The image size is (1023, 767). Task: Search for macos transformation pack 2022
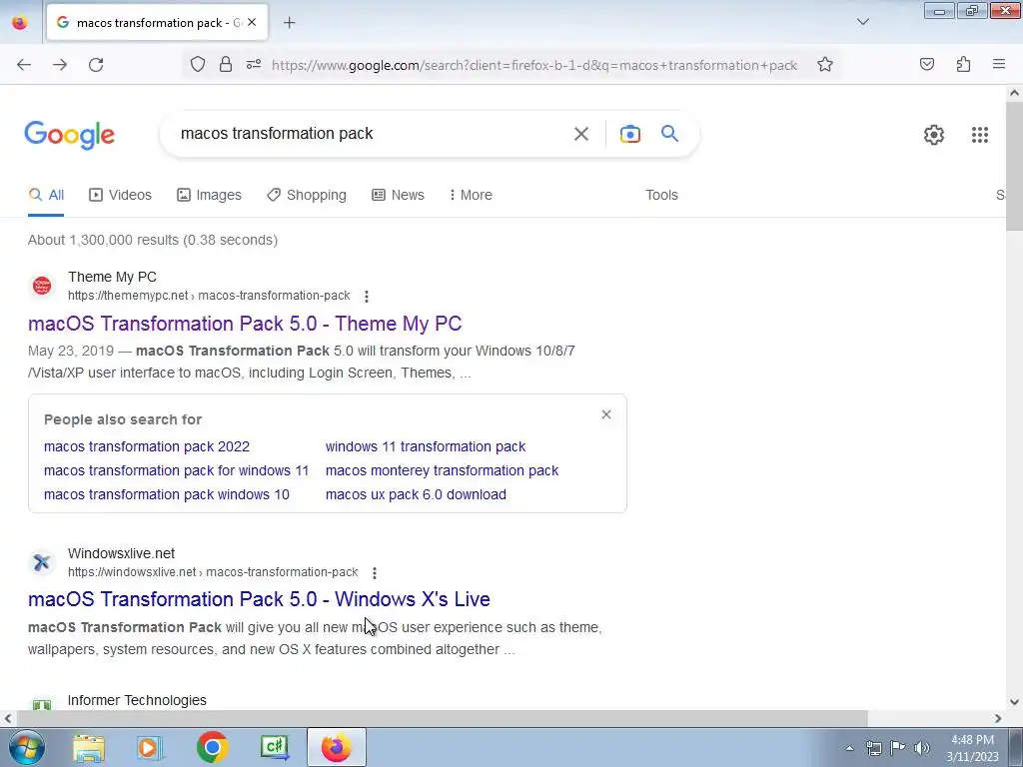[x=147, y=446]
